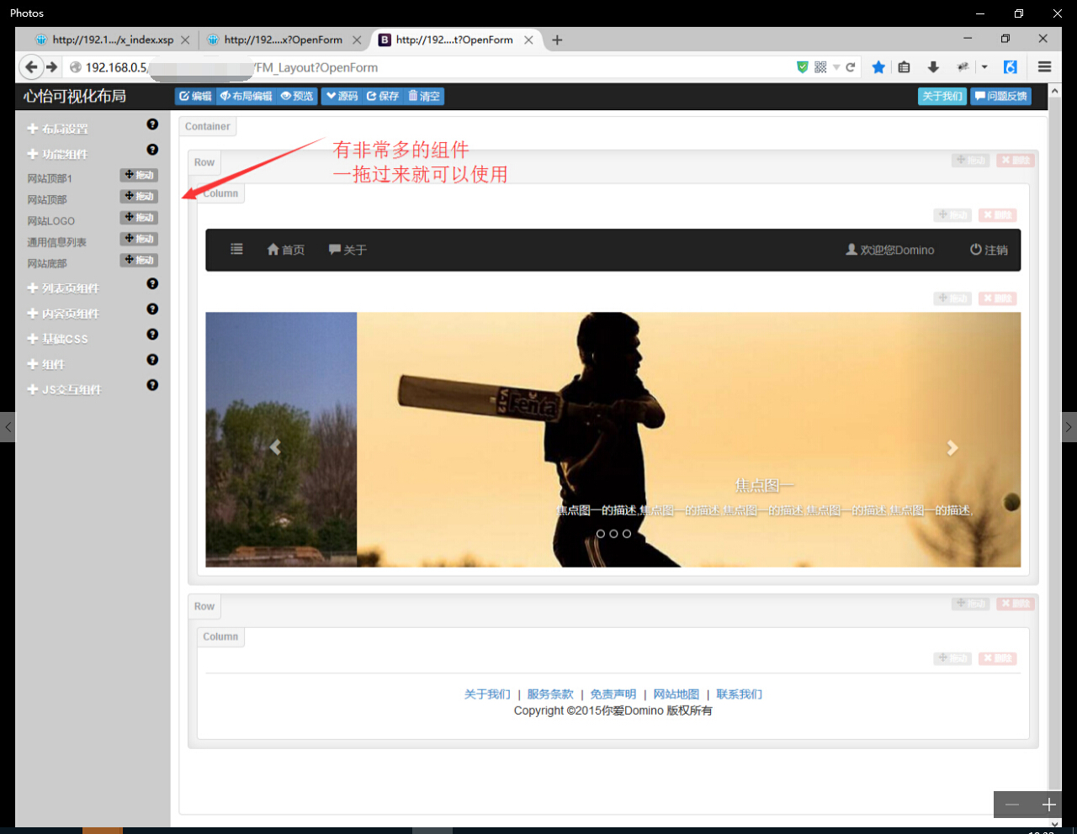1077x834 pixels.
Task: Click the 欢迎您Domino user item
Action: pos(890,250)
